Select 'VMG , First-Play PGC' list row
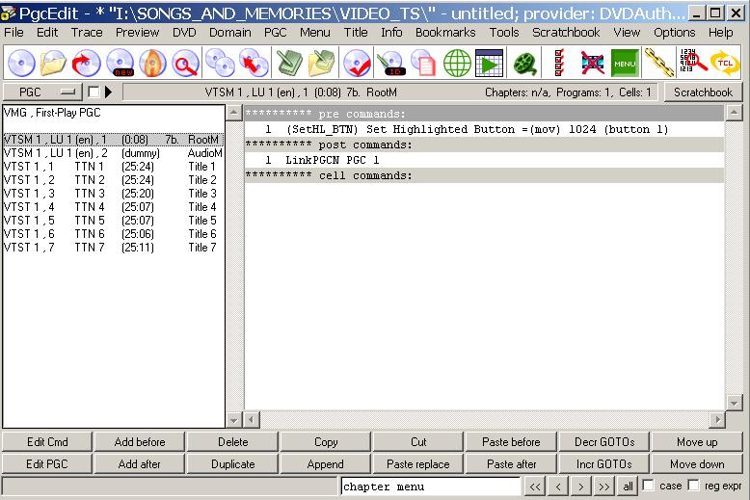 coord(113,113)
